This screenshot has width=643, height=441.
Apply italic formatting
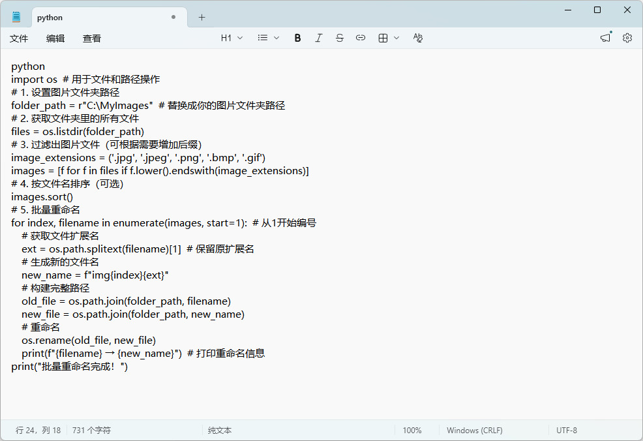coord(318,38)
